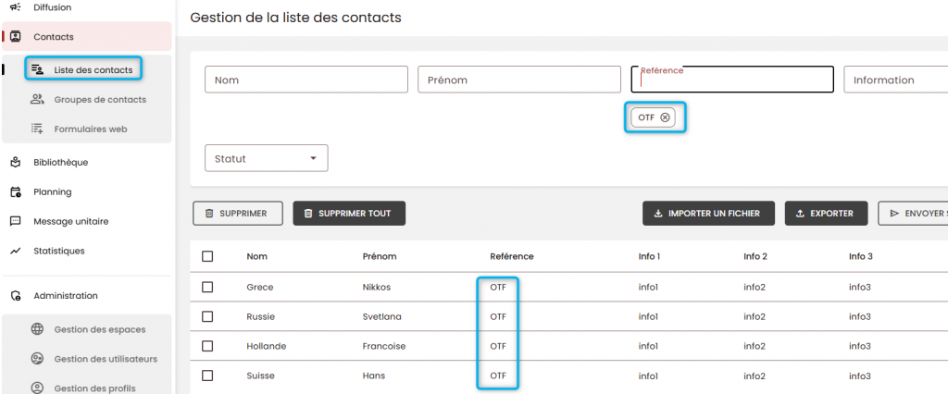Click the Contacts sidebar icon

[x=16, y=36]
